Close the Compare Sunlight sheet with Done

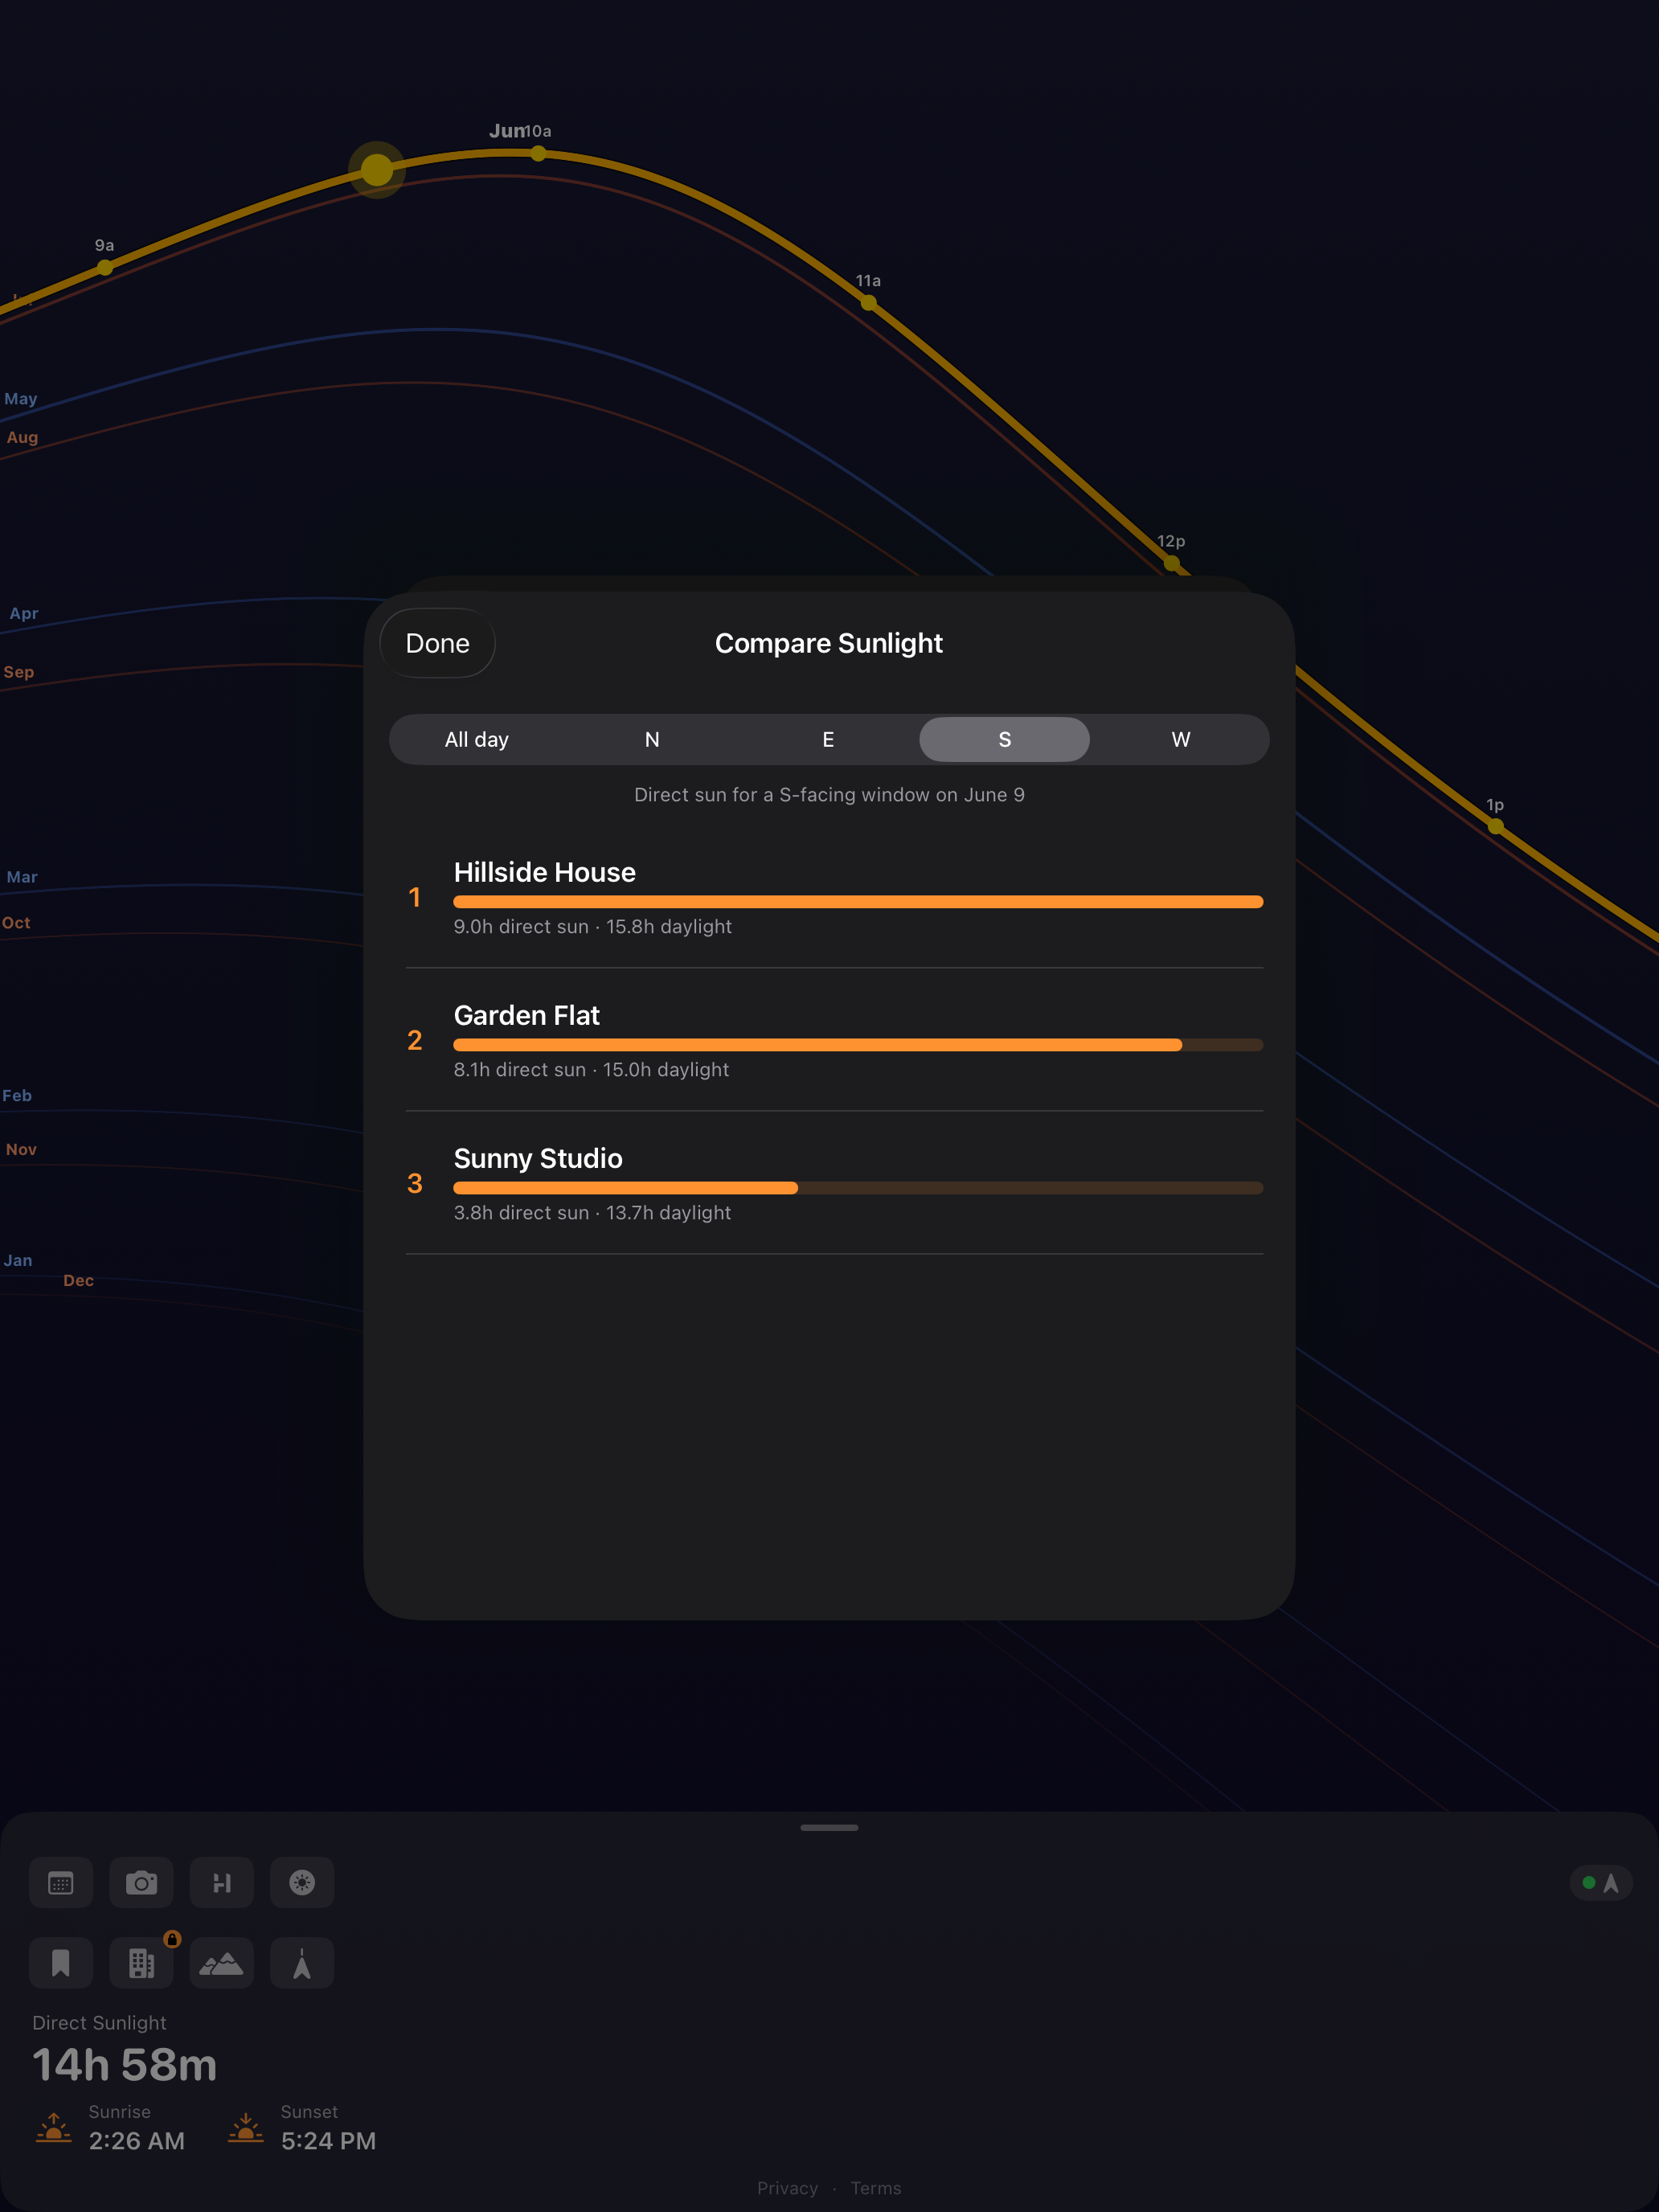coord(438,643)
